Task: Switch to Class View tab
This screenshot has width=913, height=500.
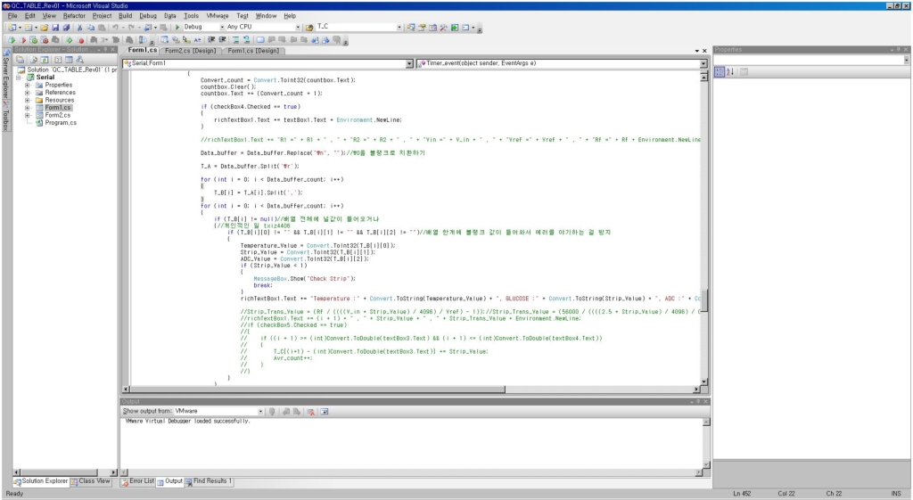Action: click(x=90, y=481)
